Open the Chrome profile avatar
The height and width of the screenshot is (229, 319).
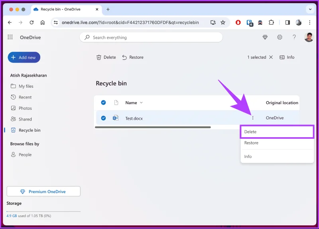click(x=298, y=22)
